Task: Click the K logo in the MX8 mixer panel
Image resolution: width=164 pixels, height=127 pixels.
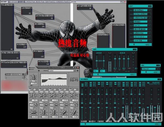Action: coord(85,124)
